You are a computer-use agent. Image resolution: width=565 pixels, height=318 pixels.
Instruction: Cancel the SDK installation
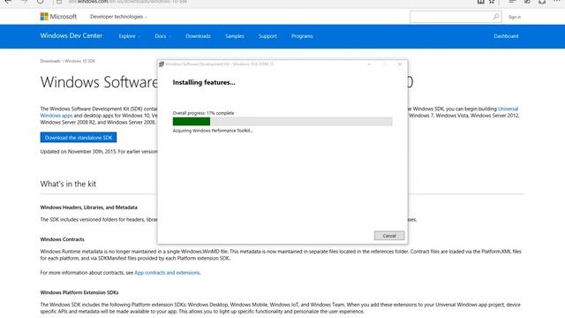click(x=389, y=236)
